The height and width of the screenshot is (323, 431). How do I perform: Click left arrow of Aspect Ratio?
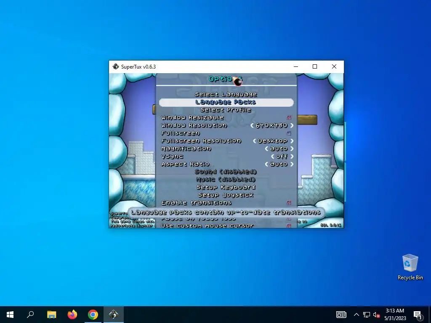(266, 164)
